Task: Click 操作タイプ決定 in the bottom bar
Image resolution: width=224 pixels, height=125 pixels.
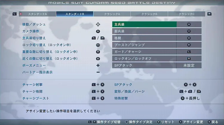Action: pyautogui.click(x=140, y=122)
